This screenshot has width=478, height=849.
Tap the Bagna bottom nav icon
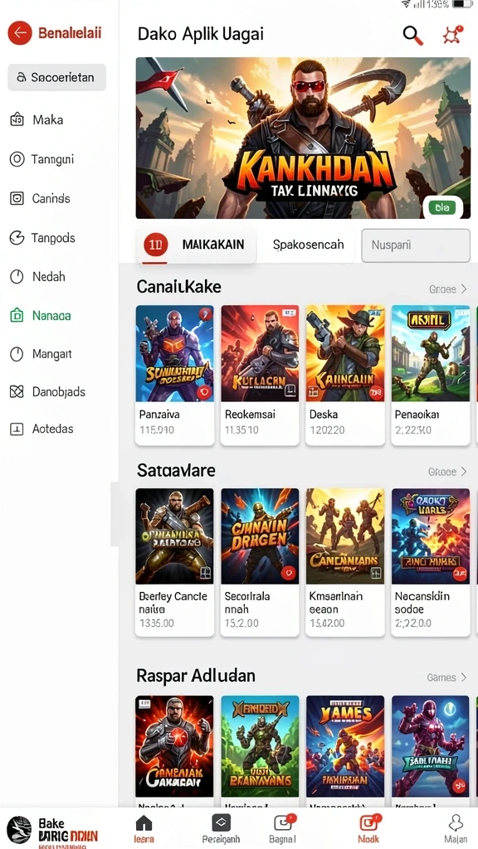(283, 823)
